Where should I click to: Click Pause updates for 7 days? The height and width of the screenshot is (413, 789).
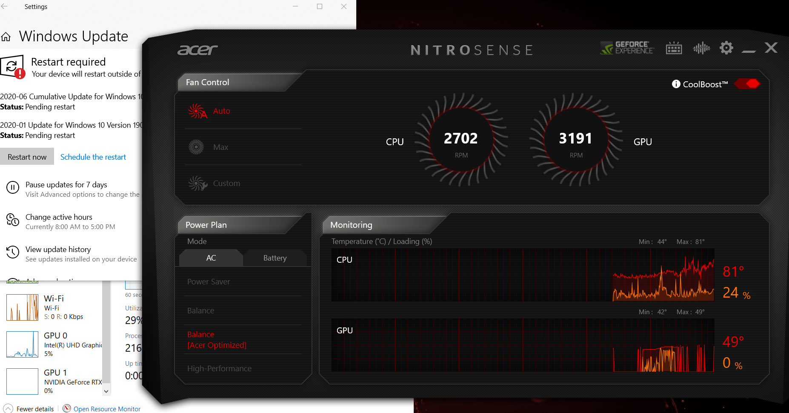point(66,185)
